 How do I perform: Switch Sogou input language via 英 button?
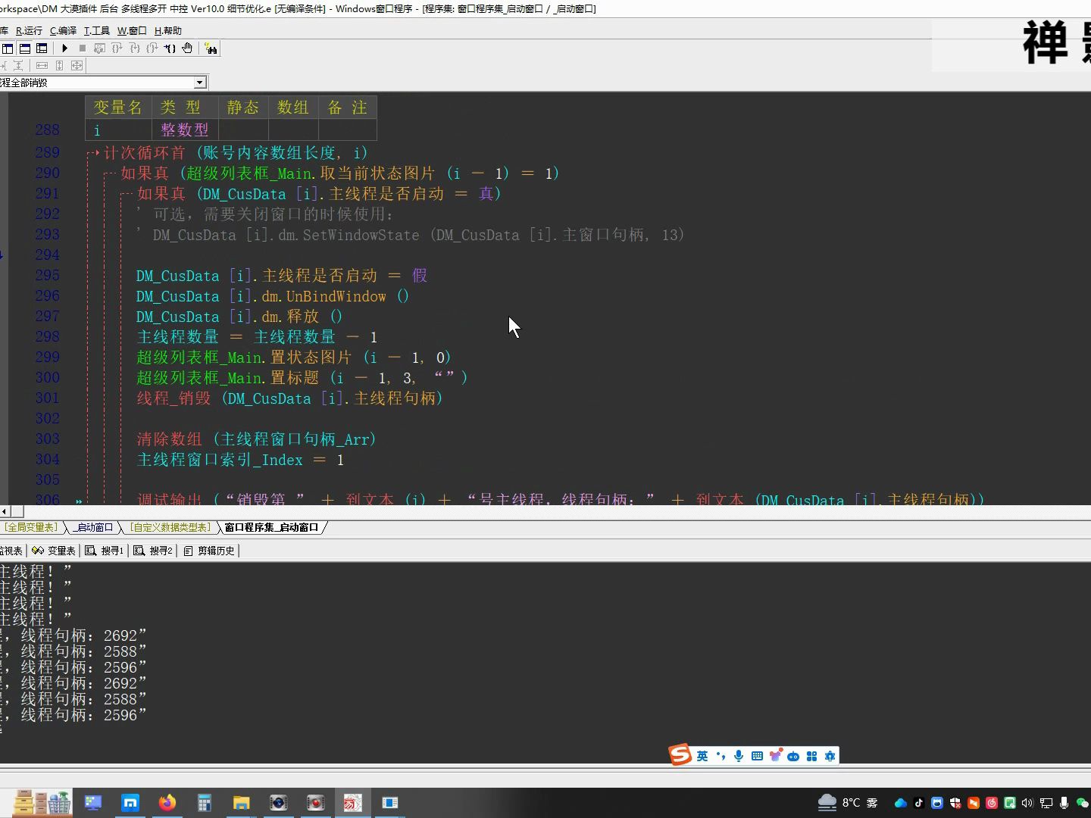pyautogui.click(x=702, y=756)
